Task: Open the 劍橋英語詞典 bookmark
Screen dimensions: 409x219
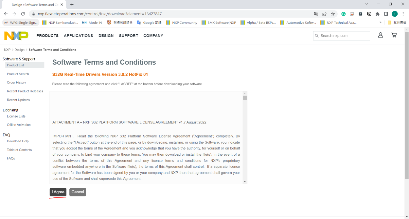Action: 120,23
